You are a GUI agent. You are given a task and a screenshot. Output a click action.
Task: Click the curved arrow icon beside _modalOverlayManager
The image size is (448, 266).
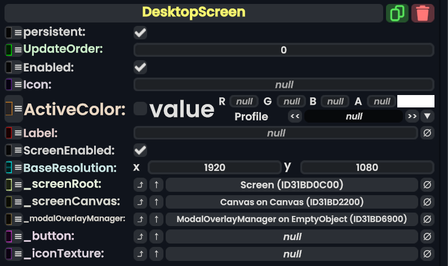[x=140, y=219]
